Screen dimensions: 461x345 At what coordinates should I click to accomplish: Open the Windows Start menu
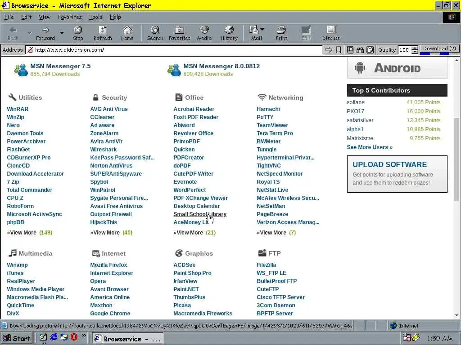tap(17, 338)
